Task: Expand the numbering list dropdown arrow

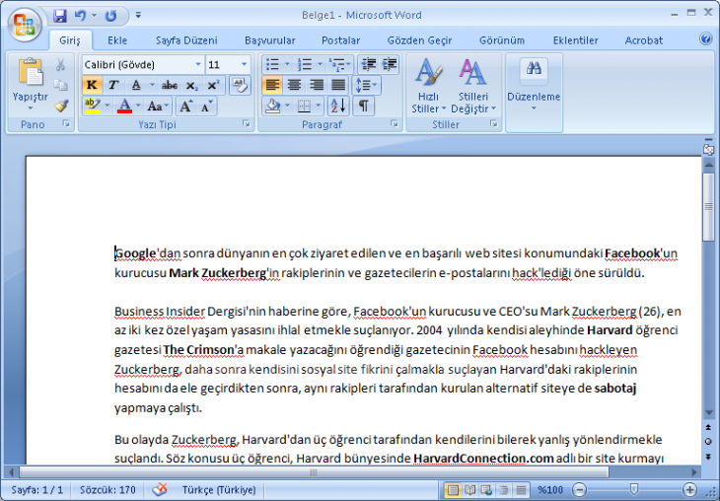Action: tap(320, 64)
